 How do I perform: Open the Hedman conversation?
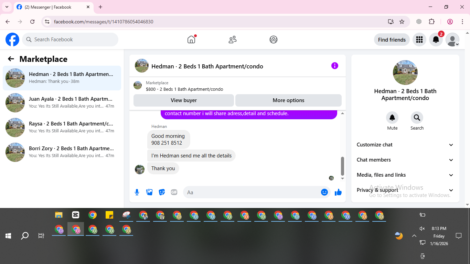(62, 78)
